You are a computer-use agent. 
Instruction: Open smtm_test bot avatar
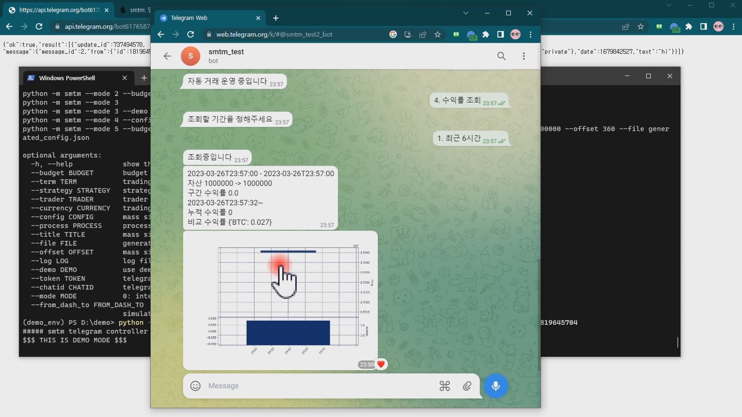[x=191, y=56]
